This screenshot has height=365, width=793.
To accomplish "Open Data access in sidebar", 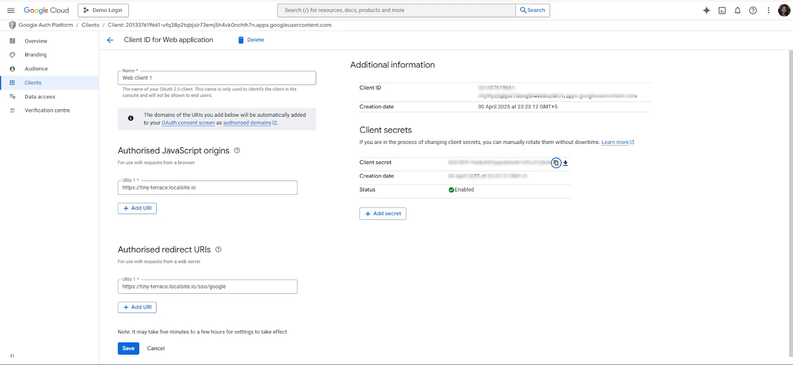I will pyautogui.click(x=40, y=97).
